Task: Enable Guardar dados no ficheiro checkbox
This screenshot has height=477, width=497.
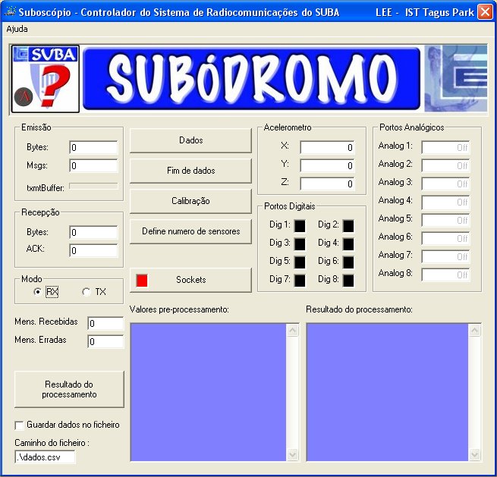Action: point(20,425)
